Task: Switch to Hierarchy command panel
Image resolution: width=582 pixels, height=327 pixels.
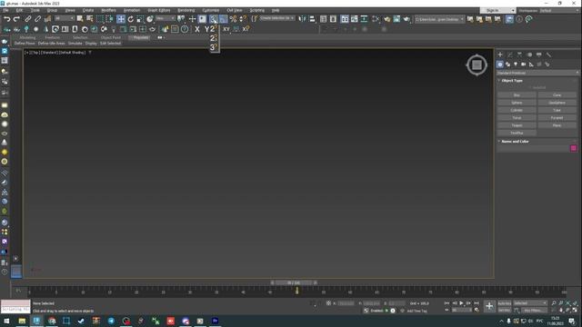Action: [519, 54]
